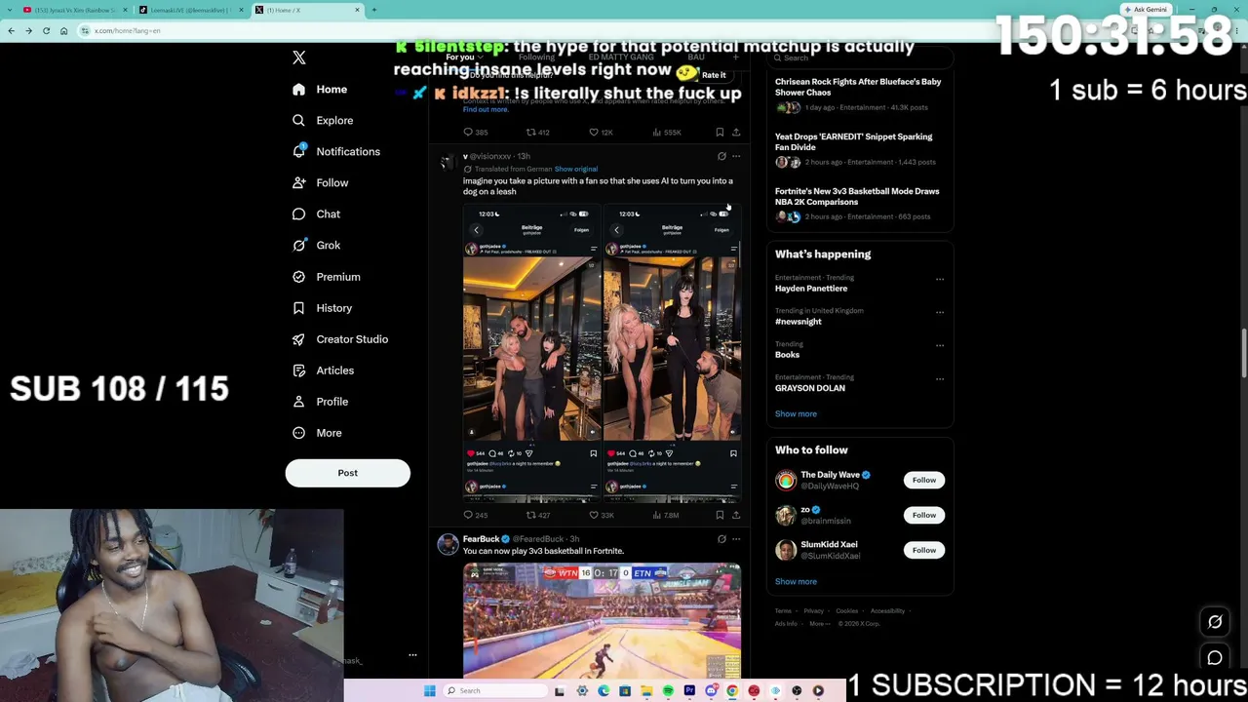1248x702 pixels.
Task: Switch to the Following tab
Action: pos(536,58)
